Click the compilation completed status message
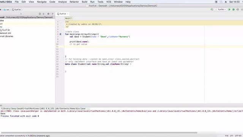The image size is (243, 137). pos(25,135)
